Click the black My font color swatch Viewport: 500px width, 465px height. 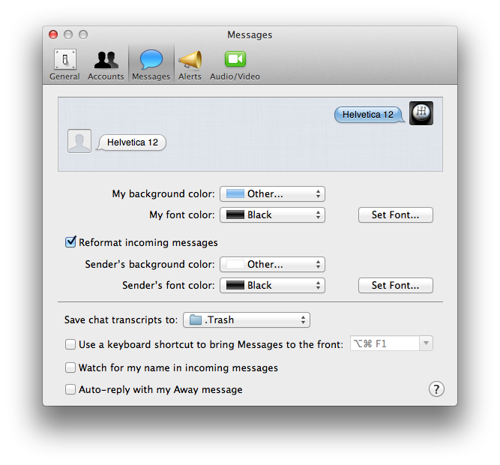[x=235, y=215]
